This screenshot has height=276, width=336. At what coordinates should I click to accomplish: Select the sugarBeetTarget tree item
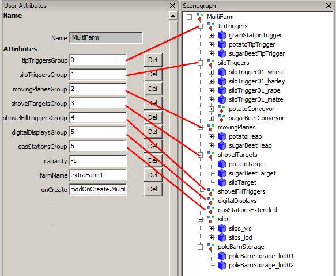[x=252, y=173]
